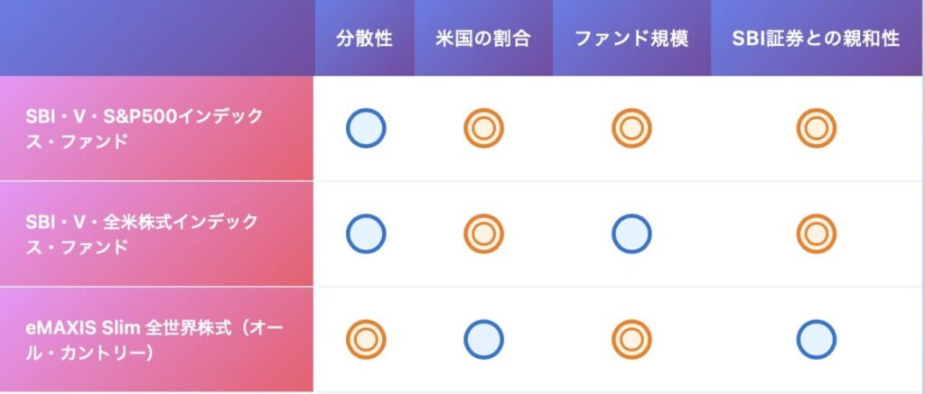Screen dimensions: 925x394
Task: Click the blue circle for 全米株式 ファンド規模
Action: click(631, 234)
